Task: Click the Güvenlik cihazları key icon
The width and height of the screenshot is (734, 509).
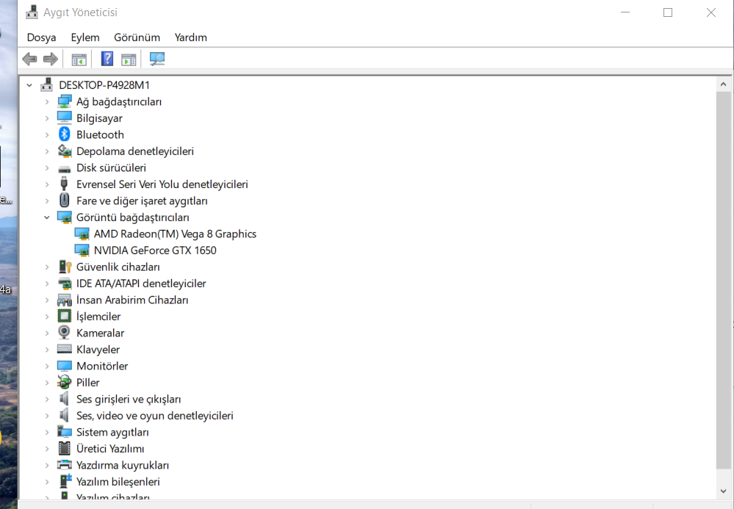Action: point(65,267)
